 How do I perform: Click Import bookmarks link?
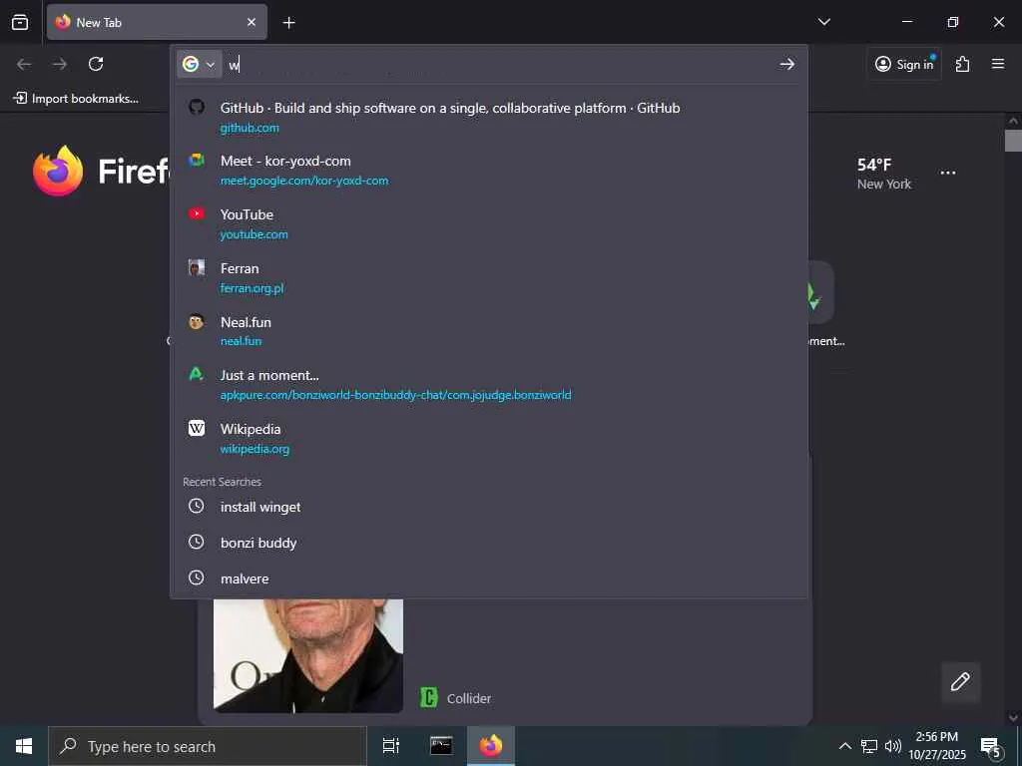tap(76, 99)
